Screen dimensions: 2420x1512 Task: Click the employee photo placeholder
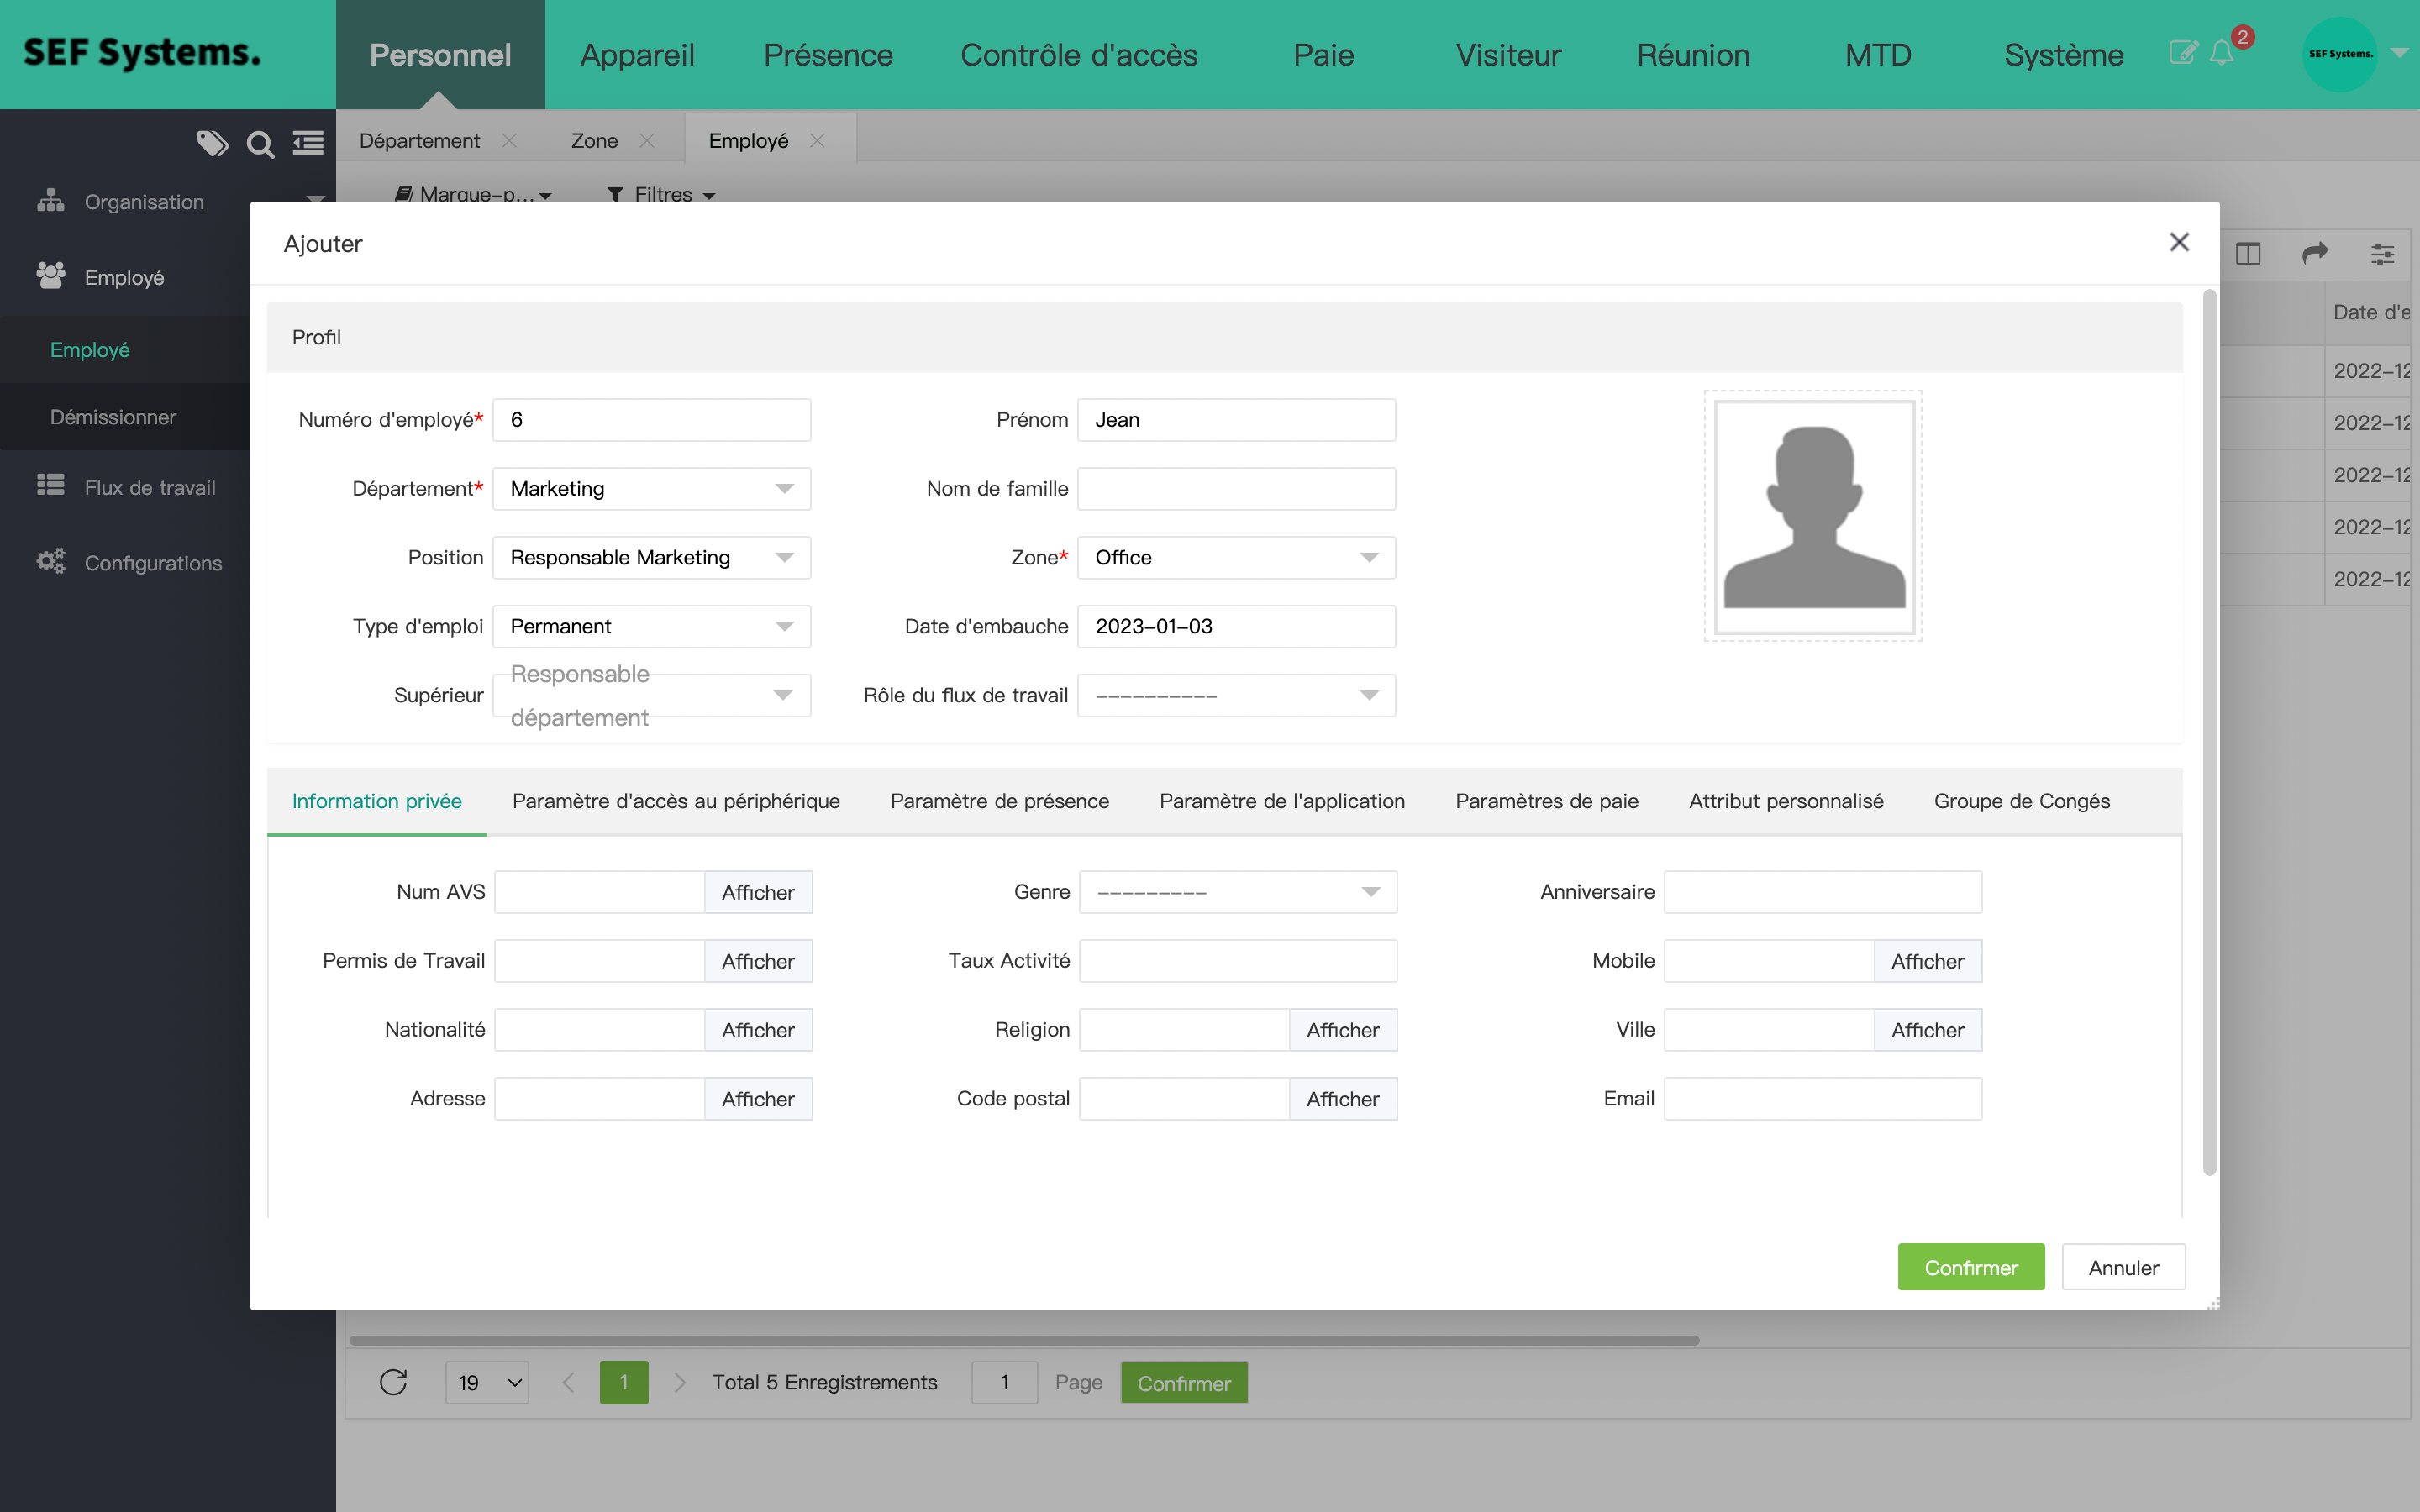1813,516
